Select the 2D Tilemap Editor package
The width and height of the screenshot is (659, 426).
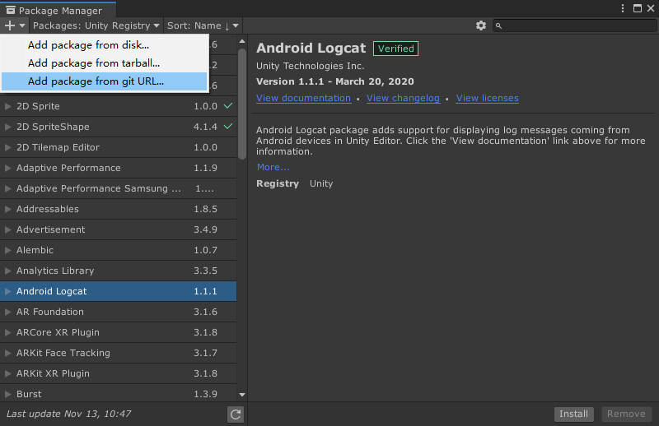(118, 147)
